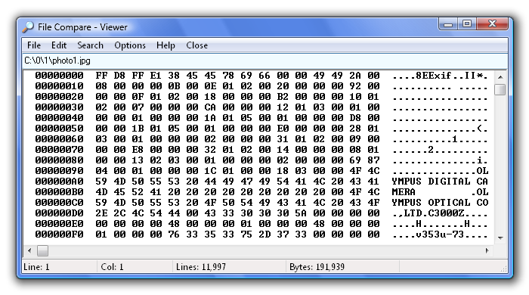The width and height of the screenshot is (529, 295).
Task: Click offset 000000B0 row address
Action: tap(60, 191)
